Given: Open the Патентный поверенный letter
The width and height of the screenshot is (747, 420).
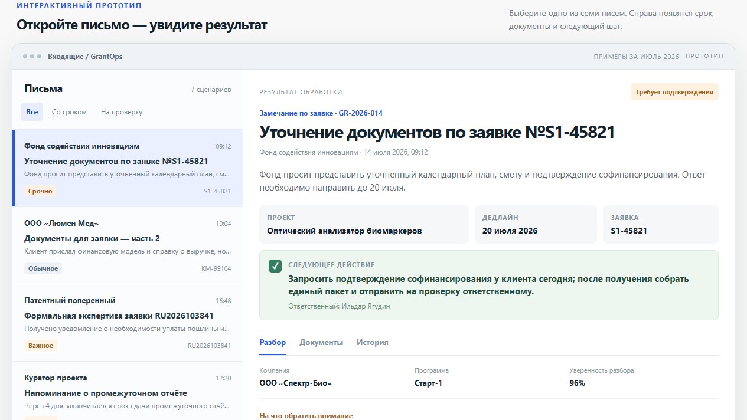Looking at the screenshot, I should pyautogui.click(x=128, y=323).
